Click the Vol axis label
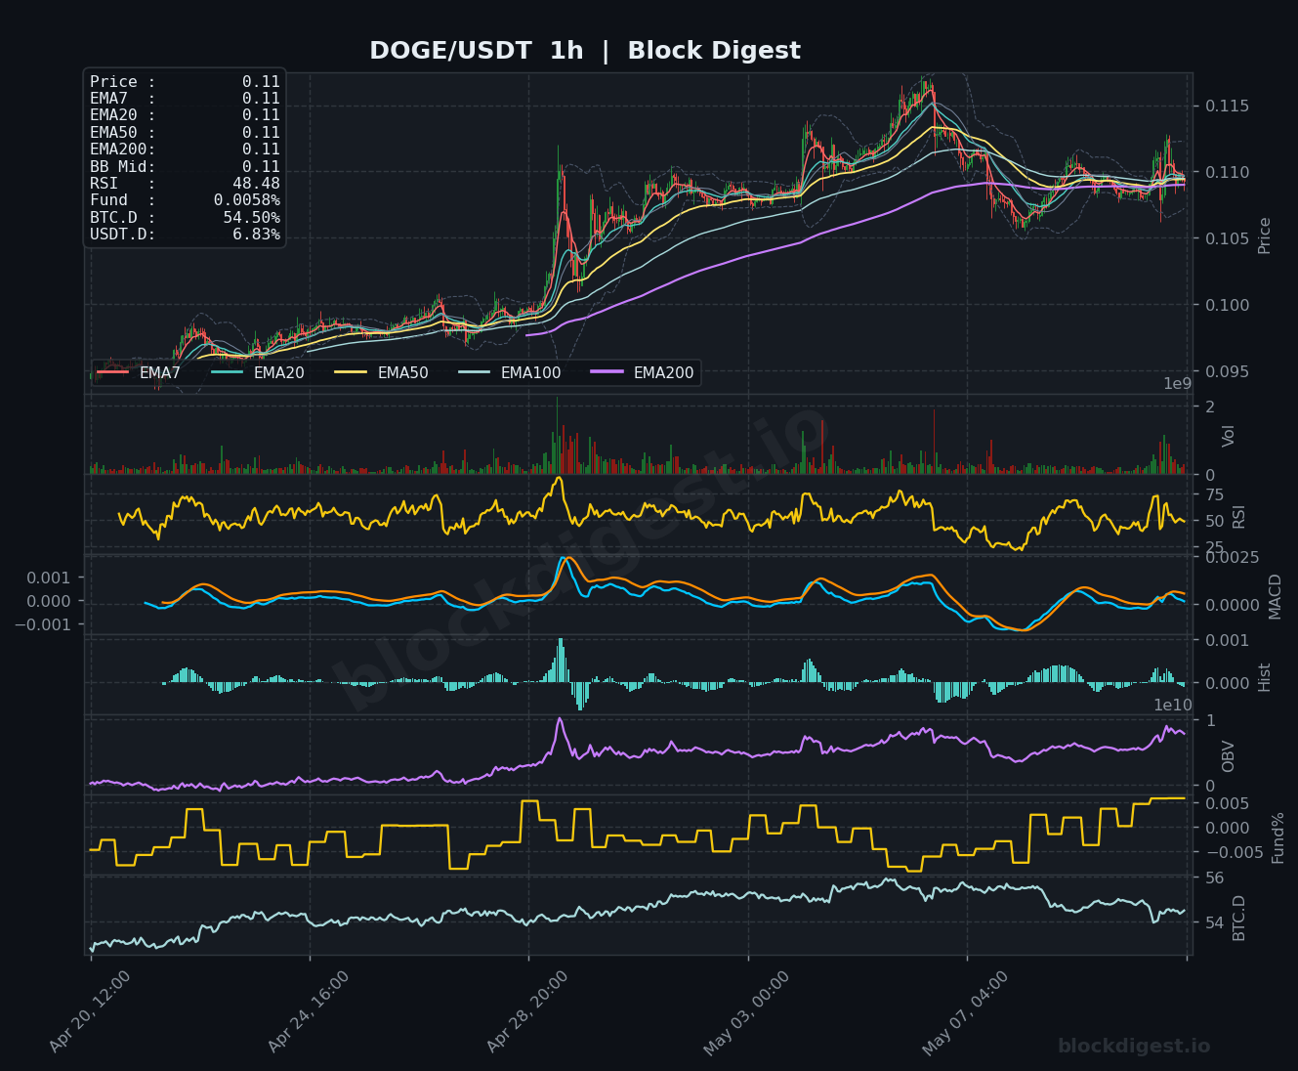This screenshot has height=1071, width=1298. click(x=1229, y=436)
